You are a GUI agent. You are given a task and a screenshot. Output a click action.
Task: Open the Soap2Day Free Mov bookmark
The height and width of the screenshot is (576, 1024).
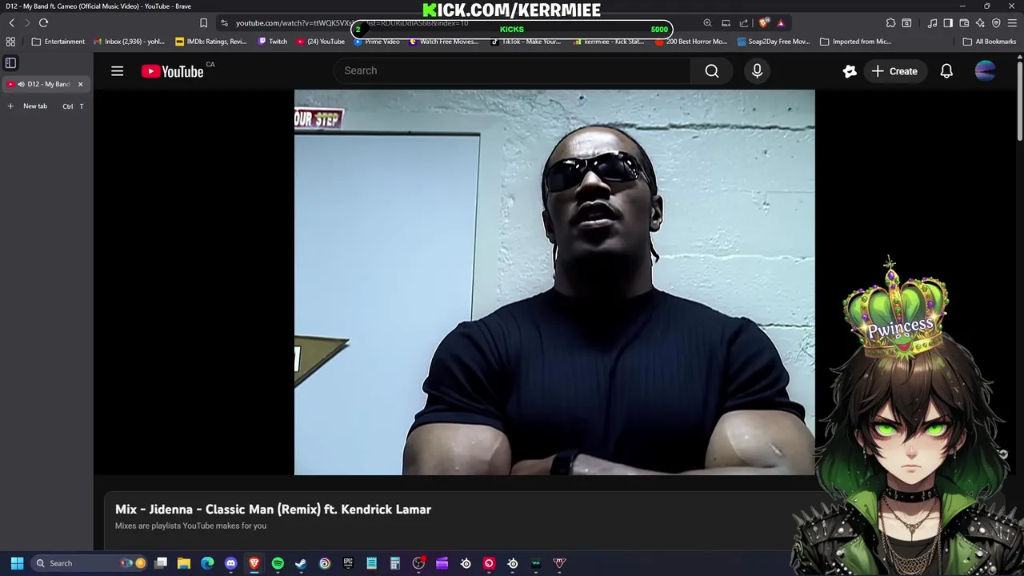[774, 42]
